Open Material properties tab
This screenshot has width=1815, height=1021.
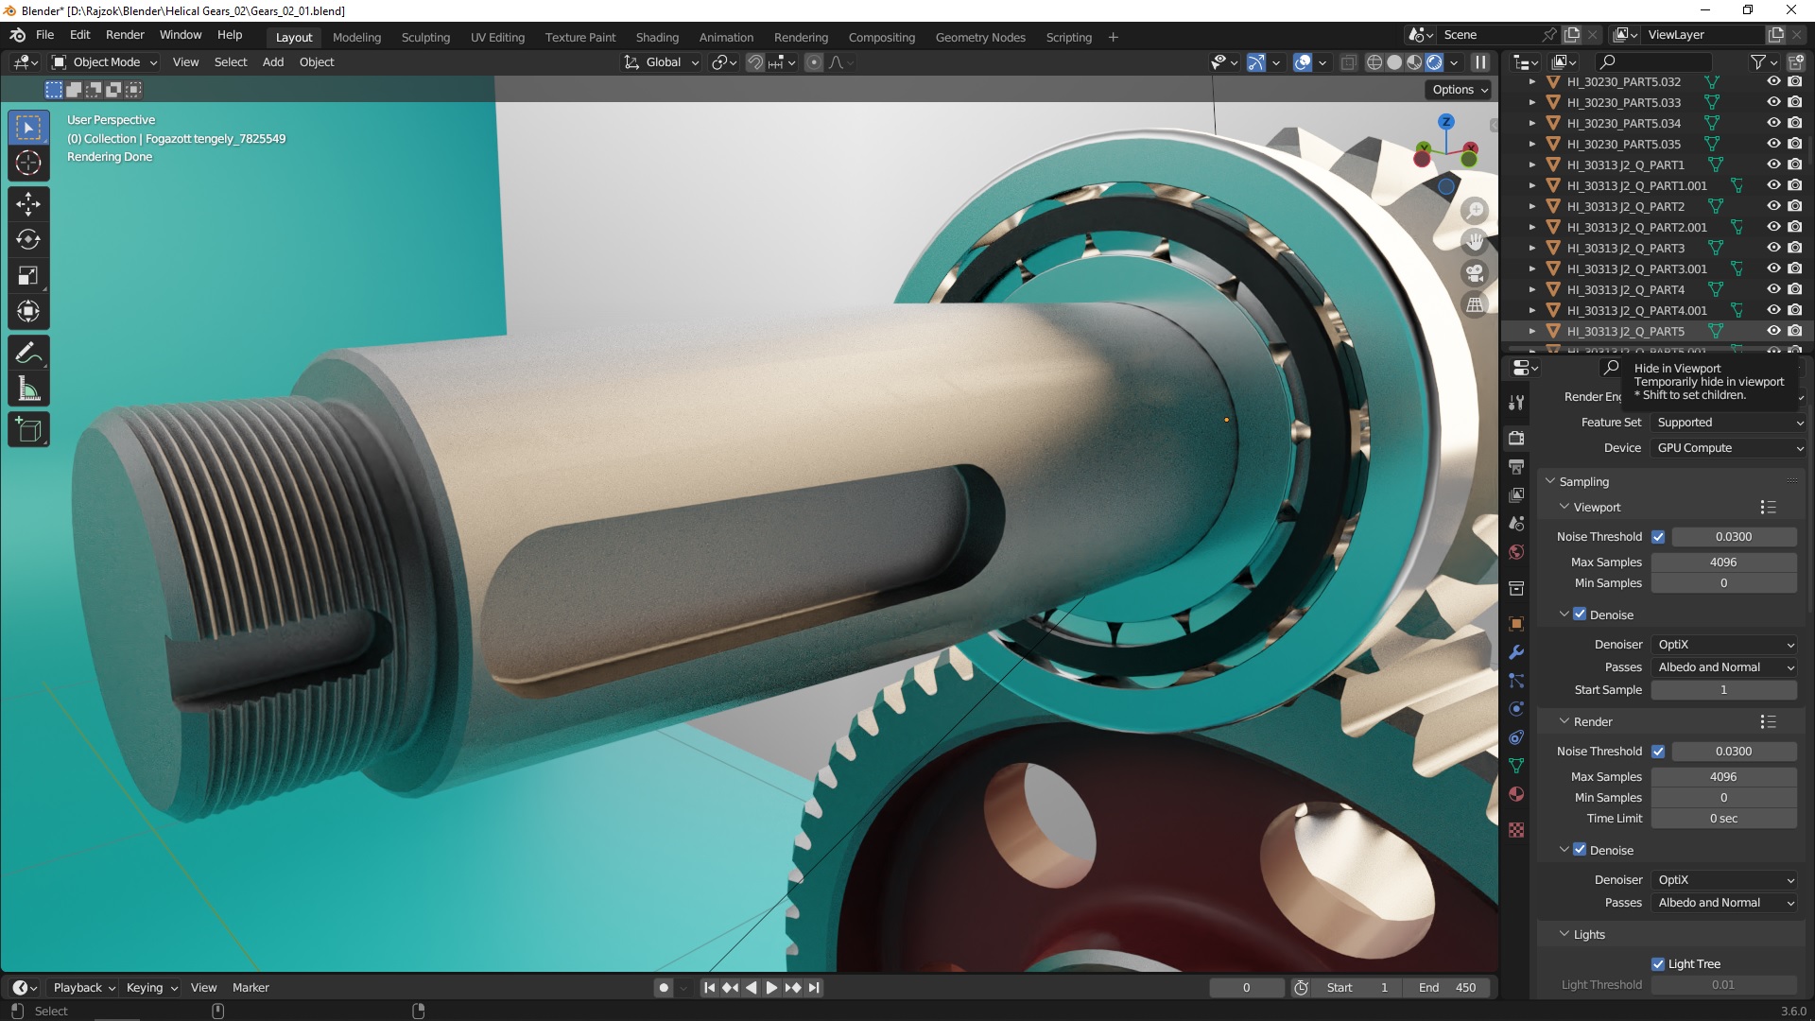click(1516, 794)
